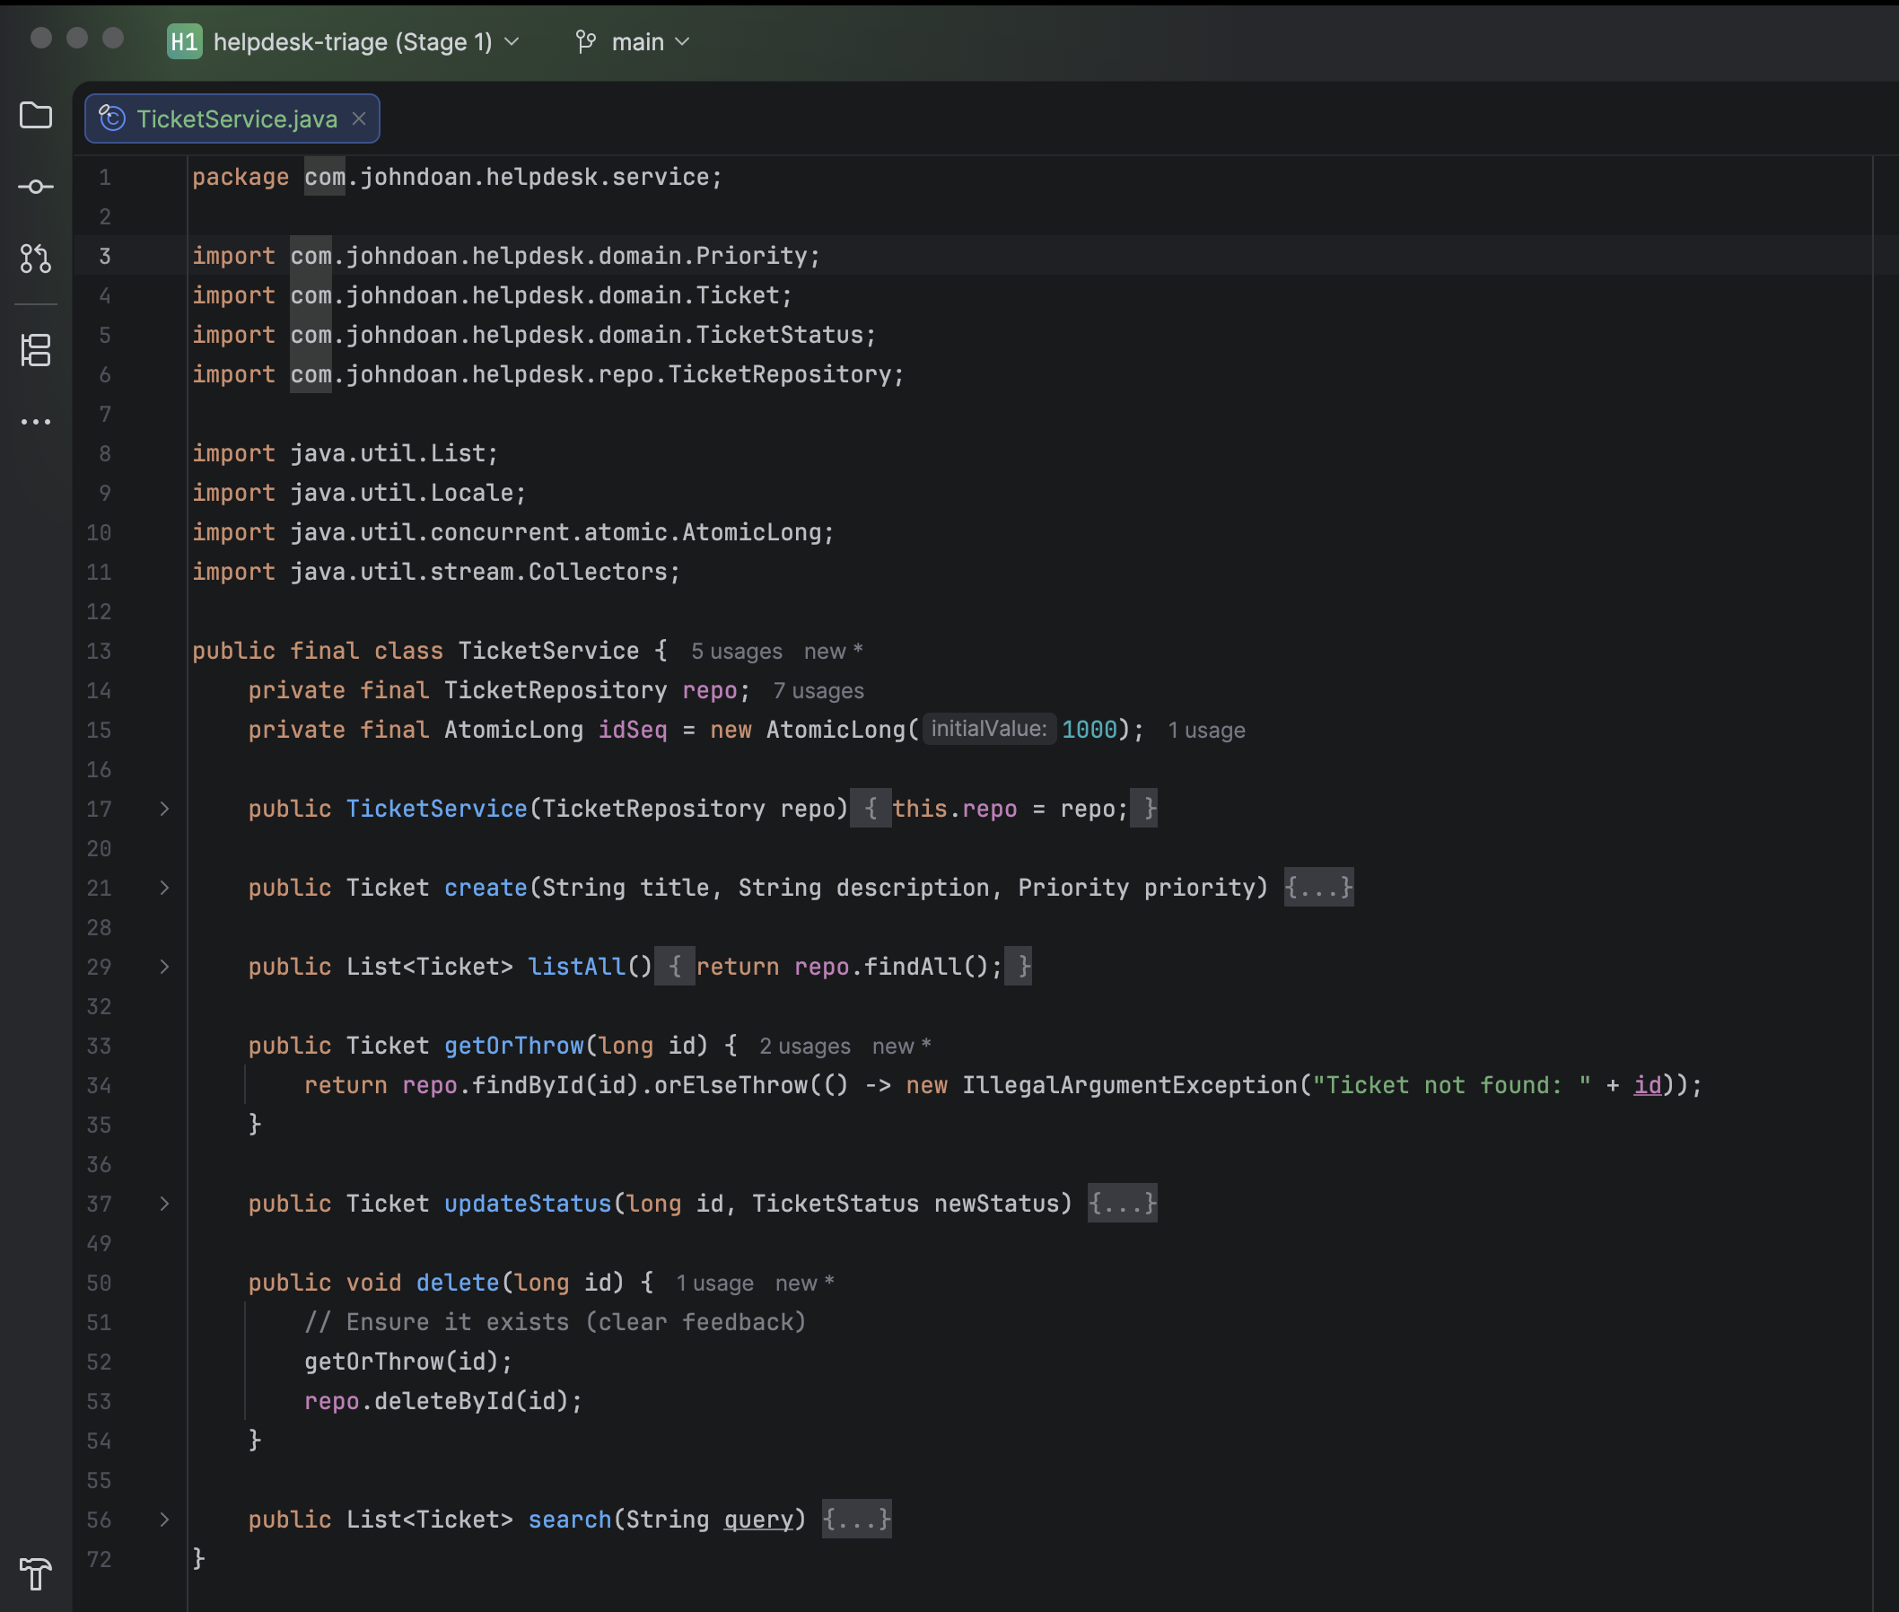
Task: Open the Git commit panel icon
Action: pos(36,187)
